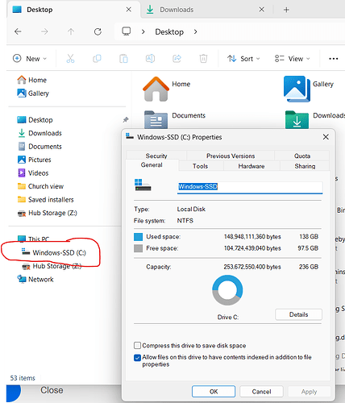This screenshot has height=403, width=345.
Task: Click Cancel in the Properties dialog
Action: point(261,392)
